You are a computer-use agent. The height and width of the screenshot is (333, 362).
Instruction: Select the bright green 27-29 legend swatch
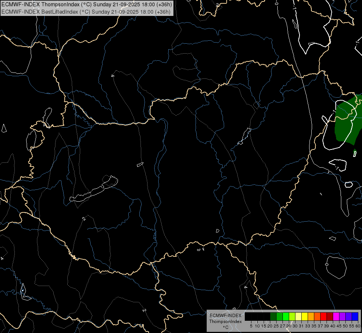(x=286, y=316)
